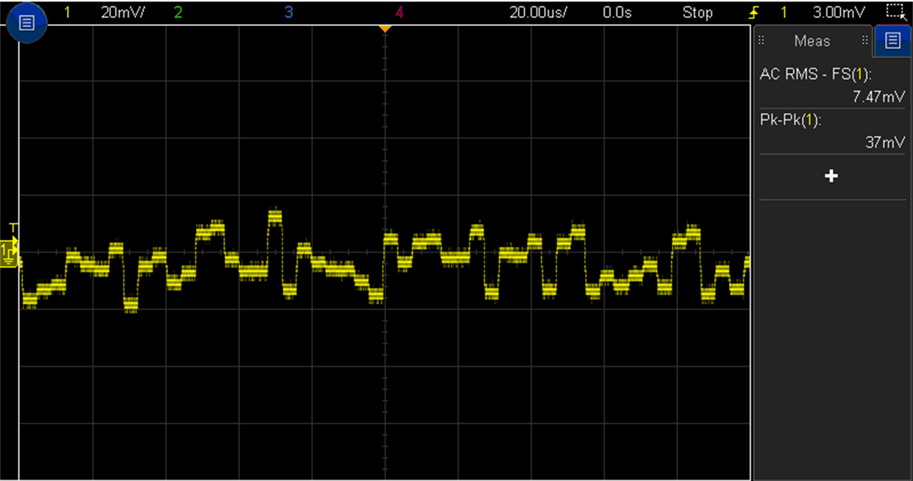This screenshot has width=913, height=481.
Task: Click the orange trigger time reference marker
Action: coord(385,29)
